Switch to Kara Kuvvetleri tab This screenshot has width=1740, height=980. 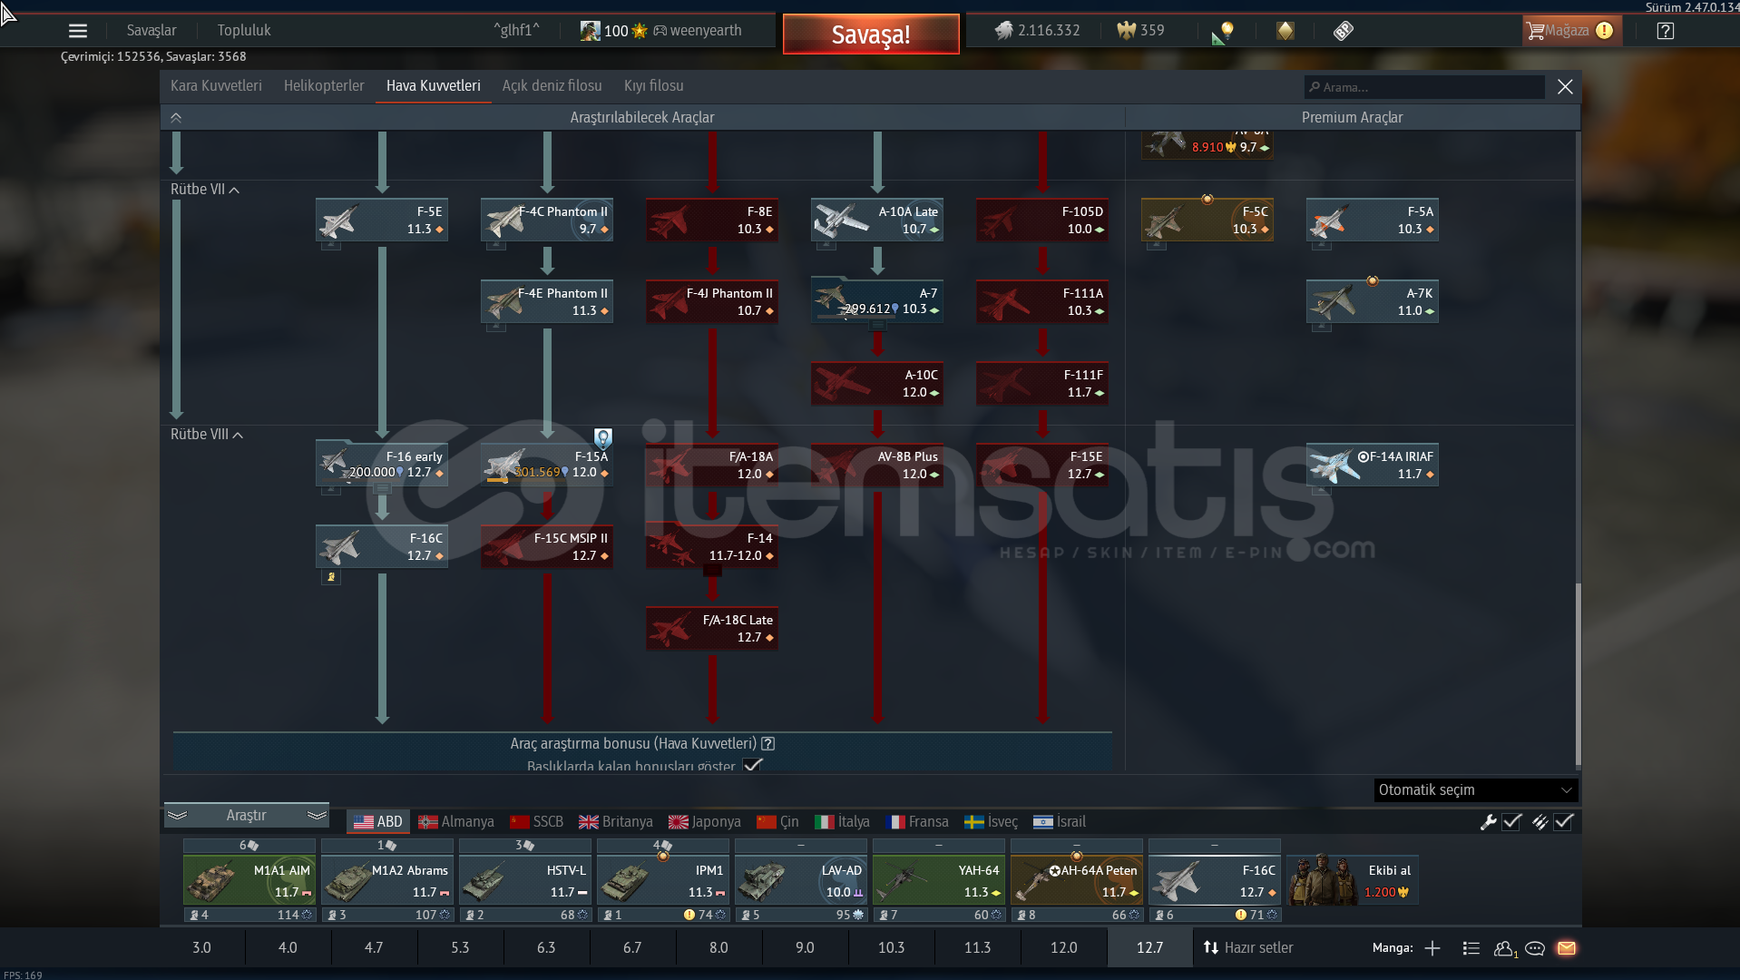point(216,86)
